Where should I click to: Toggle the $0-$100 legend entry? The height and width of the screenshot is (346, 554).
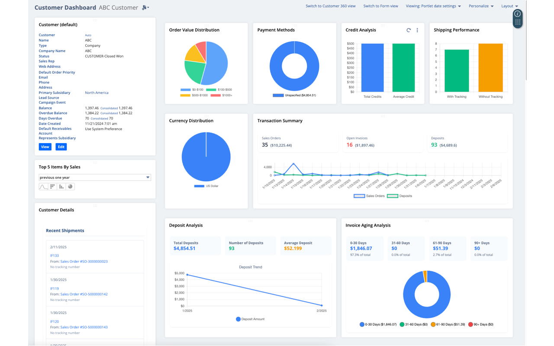[192, 90]
